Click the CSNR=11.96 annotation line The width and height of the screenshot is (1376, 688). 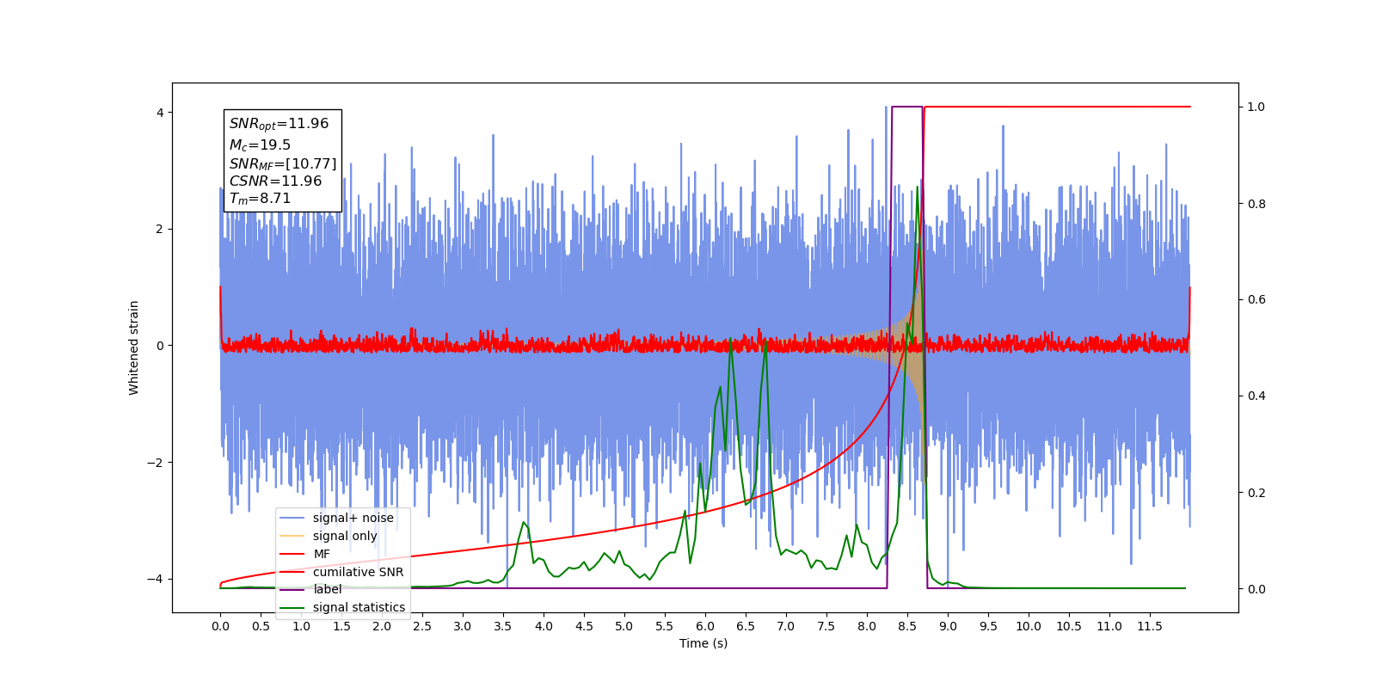click(x=275, y=181)
